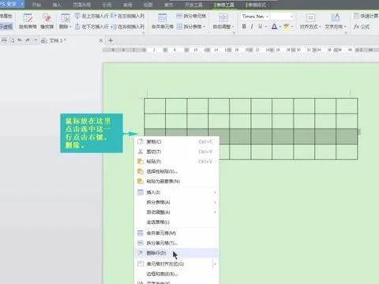Screen dimensions: 379x284
Task: Choose Paste Special (选择性粘贴) in context menu
Action: point(177,171)
